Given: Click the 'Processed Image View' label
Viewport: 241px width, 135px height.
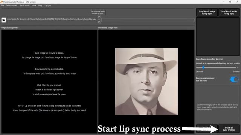Looking at the screenshot, I should [108, 28].
